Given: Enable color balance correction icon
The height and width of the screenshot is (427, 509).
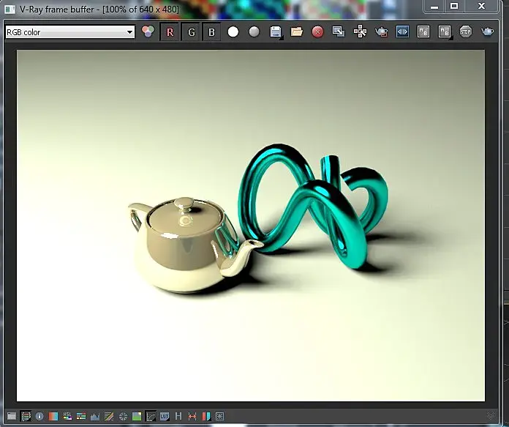Looking at the screenshot, I should tap(81, 416).
